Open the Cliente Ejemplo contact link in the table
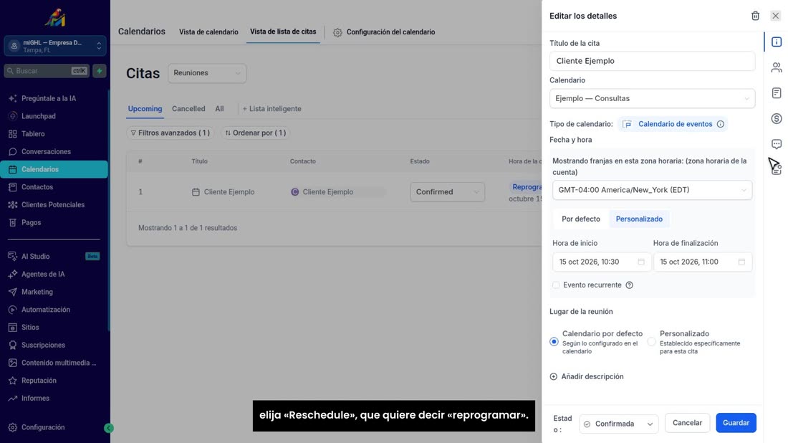 [x=327, y=192]
